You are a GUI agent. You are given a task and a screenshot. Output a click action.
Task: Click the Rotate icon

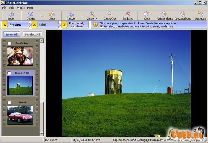(x=71, y=14)
